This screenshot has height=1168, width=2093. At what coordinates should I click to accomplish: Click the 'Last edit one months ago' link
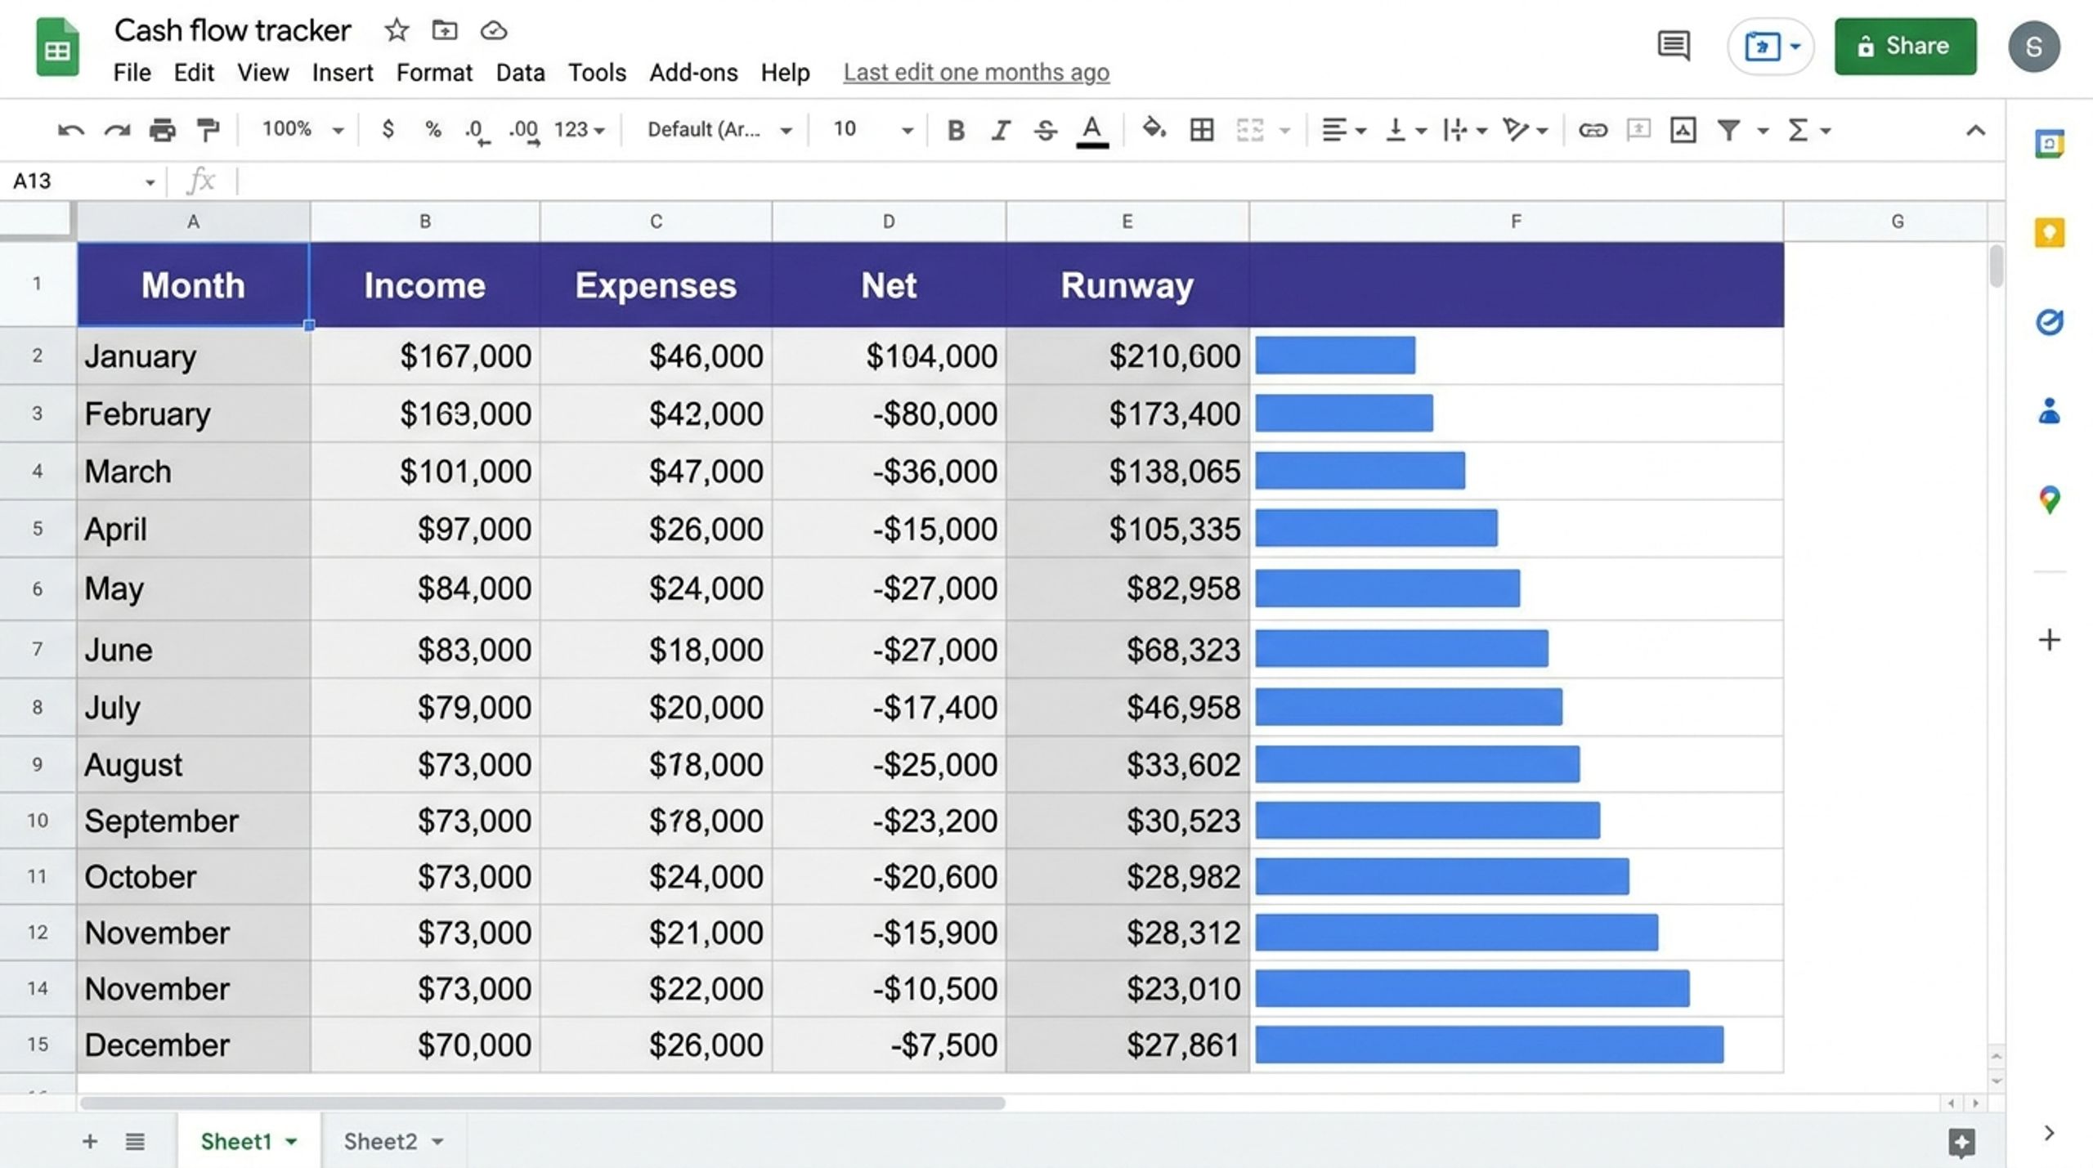click(976, 73)
